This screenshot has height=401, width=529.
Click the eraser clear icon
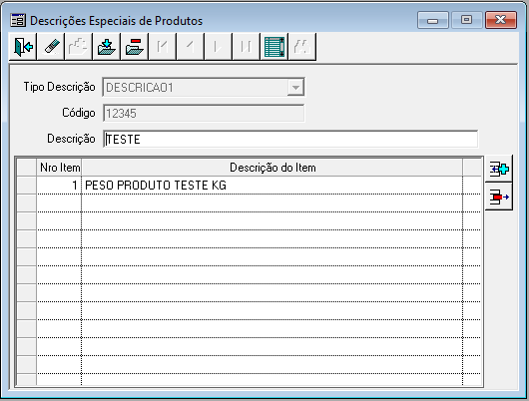click(51, 47)
